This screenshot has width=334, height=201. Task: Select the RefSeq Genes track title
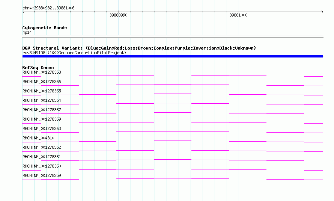coord(38,68)
